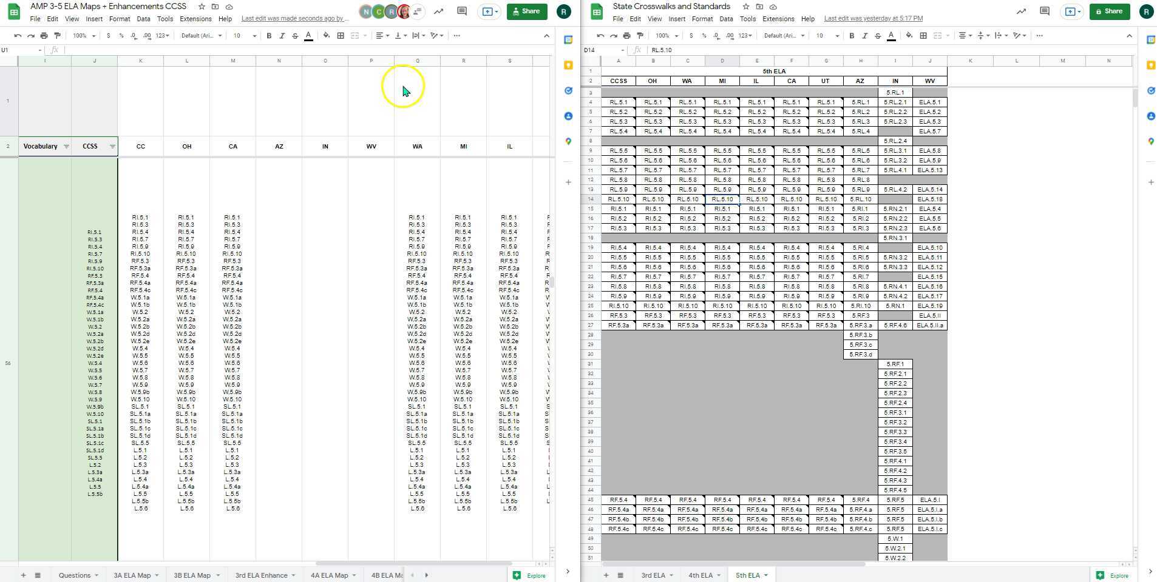Click paint format in AMP 3-5 ELA Maps toolbar
This screenshot has height=582, width=1157.
pos(57,36)
